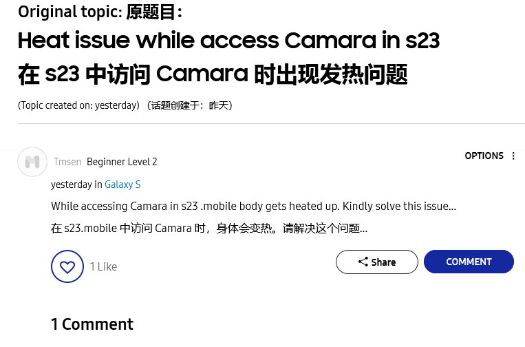This screenshot has width=525, height=347.
Task: Click the Chinese translated post body
Action: point(209,229)
